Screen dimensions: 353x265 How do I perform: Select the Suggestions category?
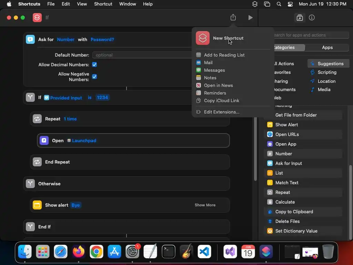tap(328, 63)
